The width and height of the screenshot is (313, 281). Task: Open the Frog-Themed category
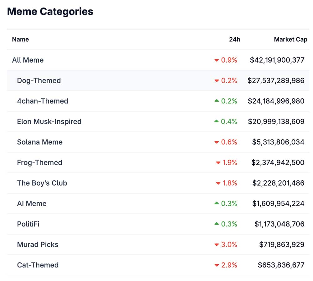point(39,162)
